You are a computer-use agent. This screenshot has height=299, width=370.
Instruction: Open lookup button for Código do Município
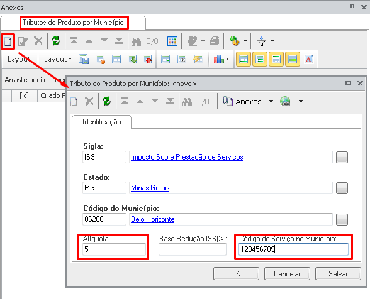pos(342,219)
